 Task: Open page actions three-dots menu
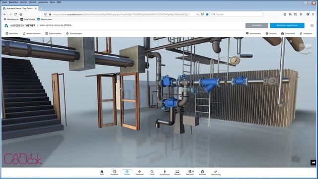pyautogui.click(x=198, y=14)
